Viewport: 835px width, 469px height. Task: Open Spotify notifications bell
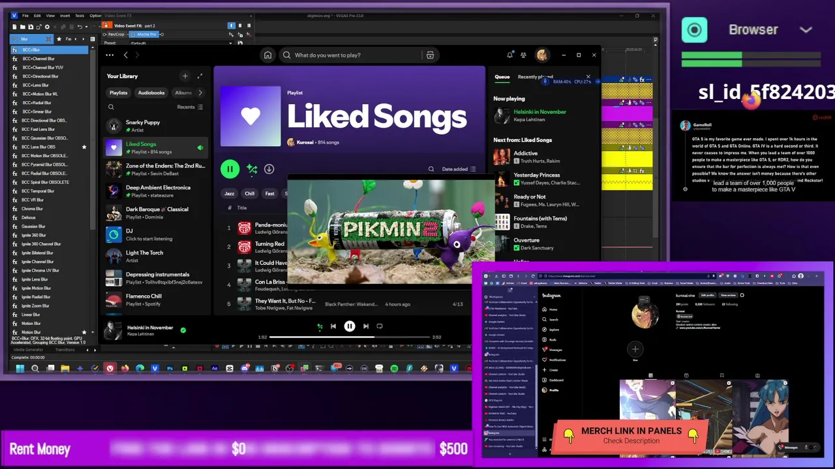[510, 55]
